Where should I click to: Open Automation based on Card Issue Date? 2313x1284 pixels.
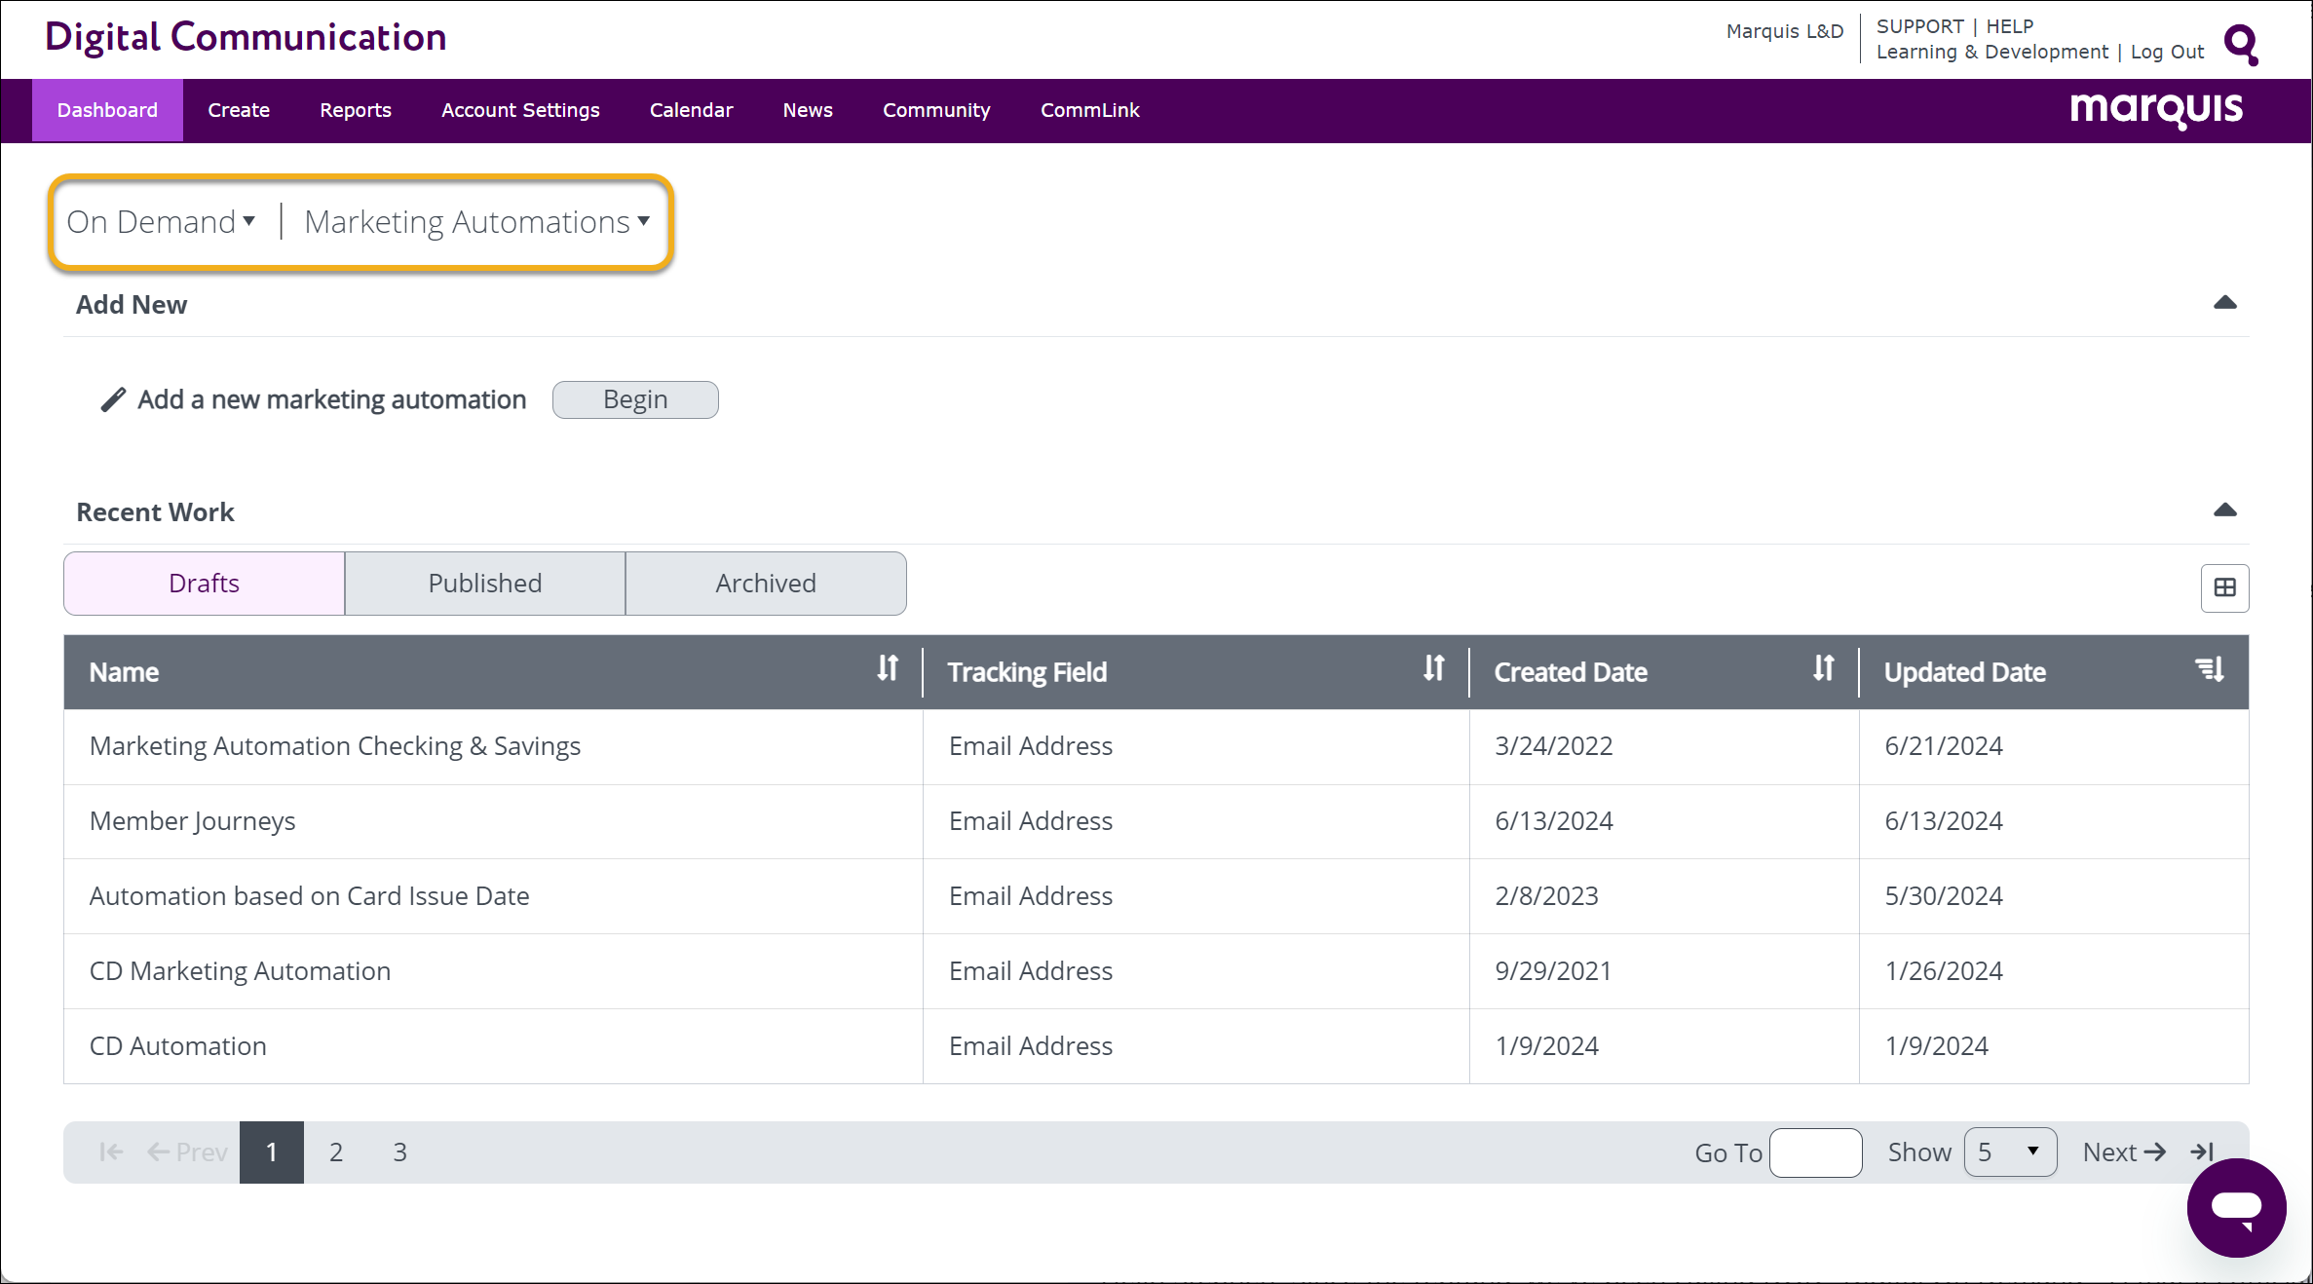(x=1156, y=896)
